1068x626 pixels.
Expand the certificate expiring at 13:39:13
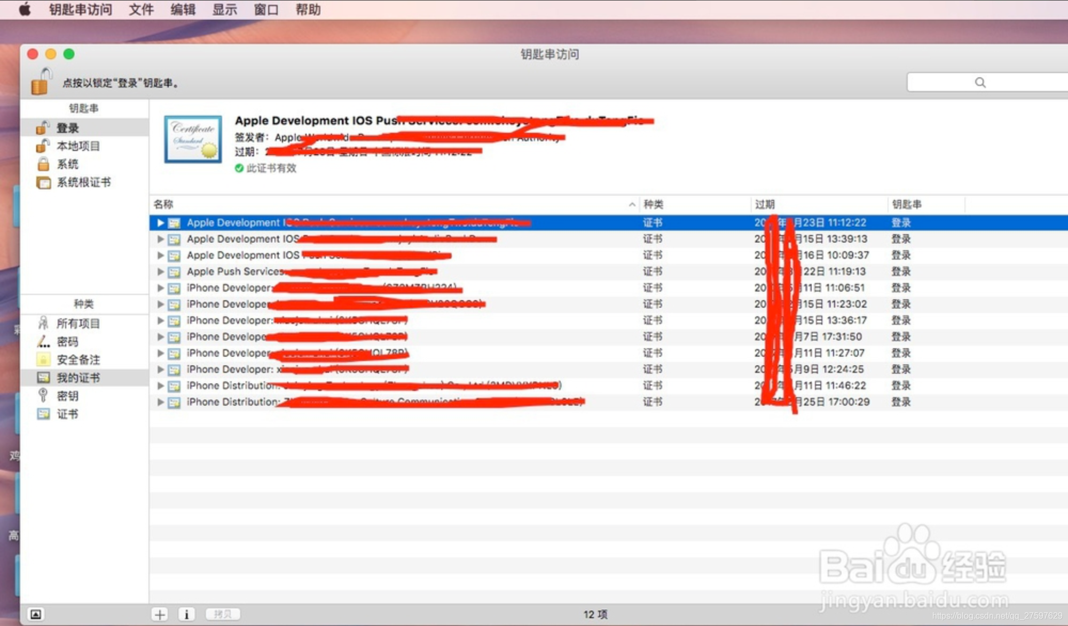(x=160, y=239)
